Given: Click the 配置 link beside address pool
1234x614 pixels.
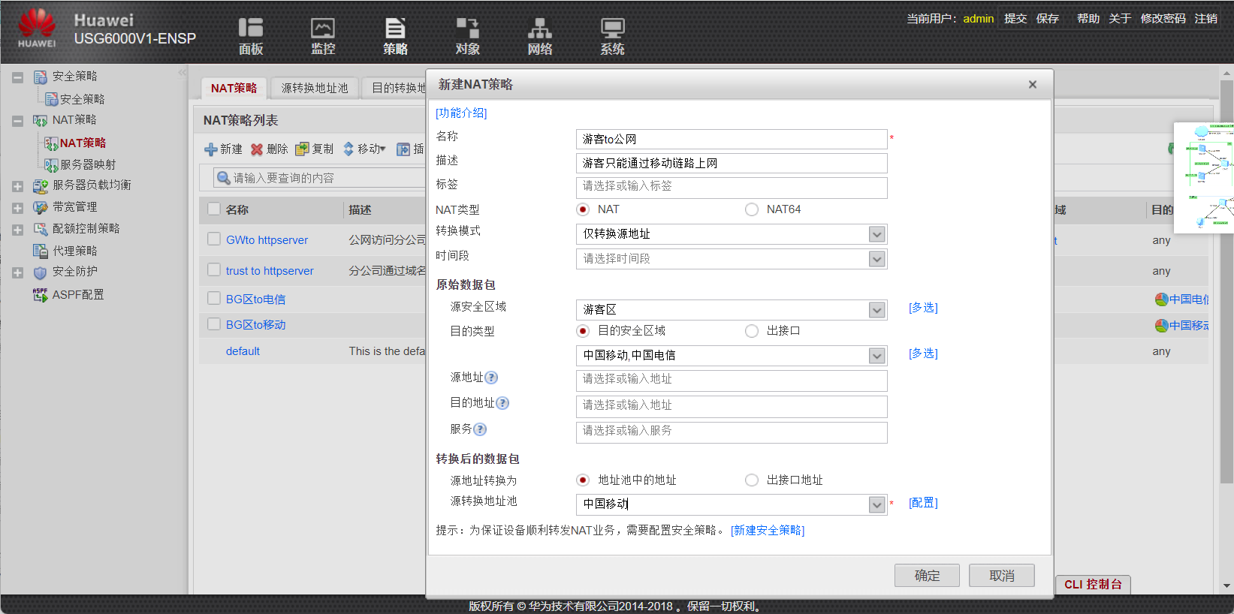Looking at the screenshot, I should pos(923,503).
